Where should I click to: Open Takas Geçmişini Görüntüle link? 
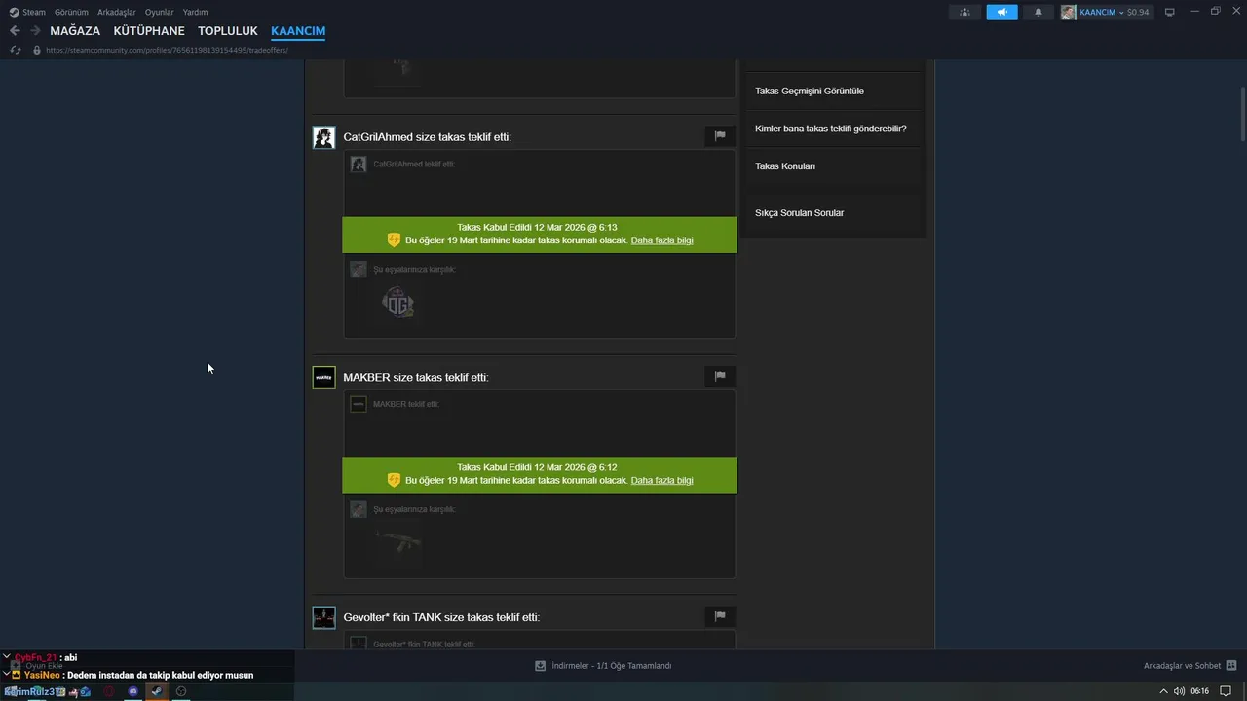point(810,91)
